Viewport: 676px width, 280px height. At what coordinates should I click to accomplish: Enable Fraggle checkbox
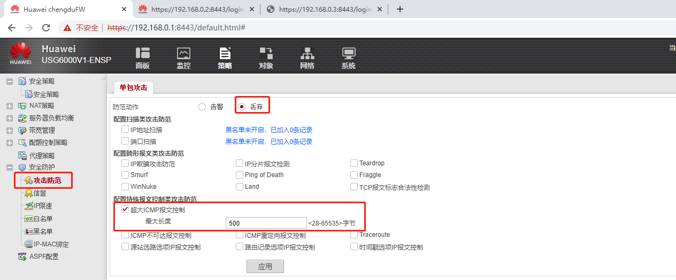click(354, 174)
